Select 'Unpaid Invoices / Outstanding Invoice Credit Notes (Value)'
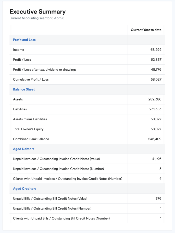175x233 pixels. (x=56, y=159)
